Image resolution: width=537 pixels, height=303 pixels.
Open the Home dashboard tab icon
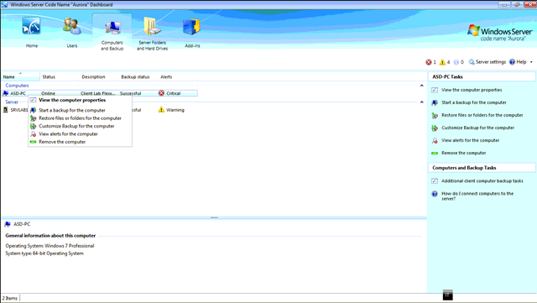[x=31, y=26]
